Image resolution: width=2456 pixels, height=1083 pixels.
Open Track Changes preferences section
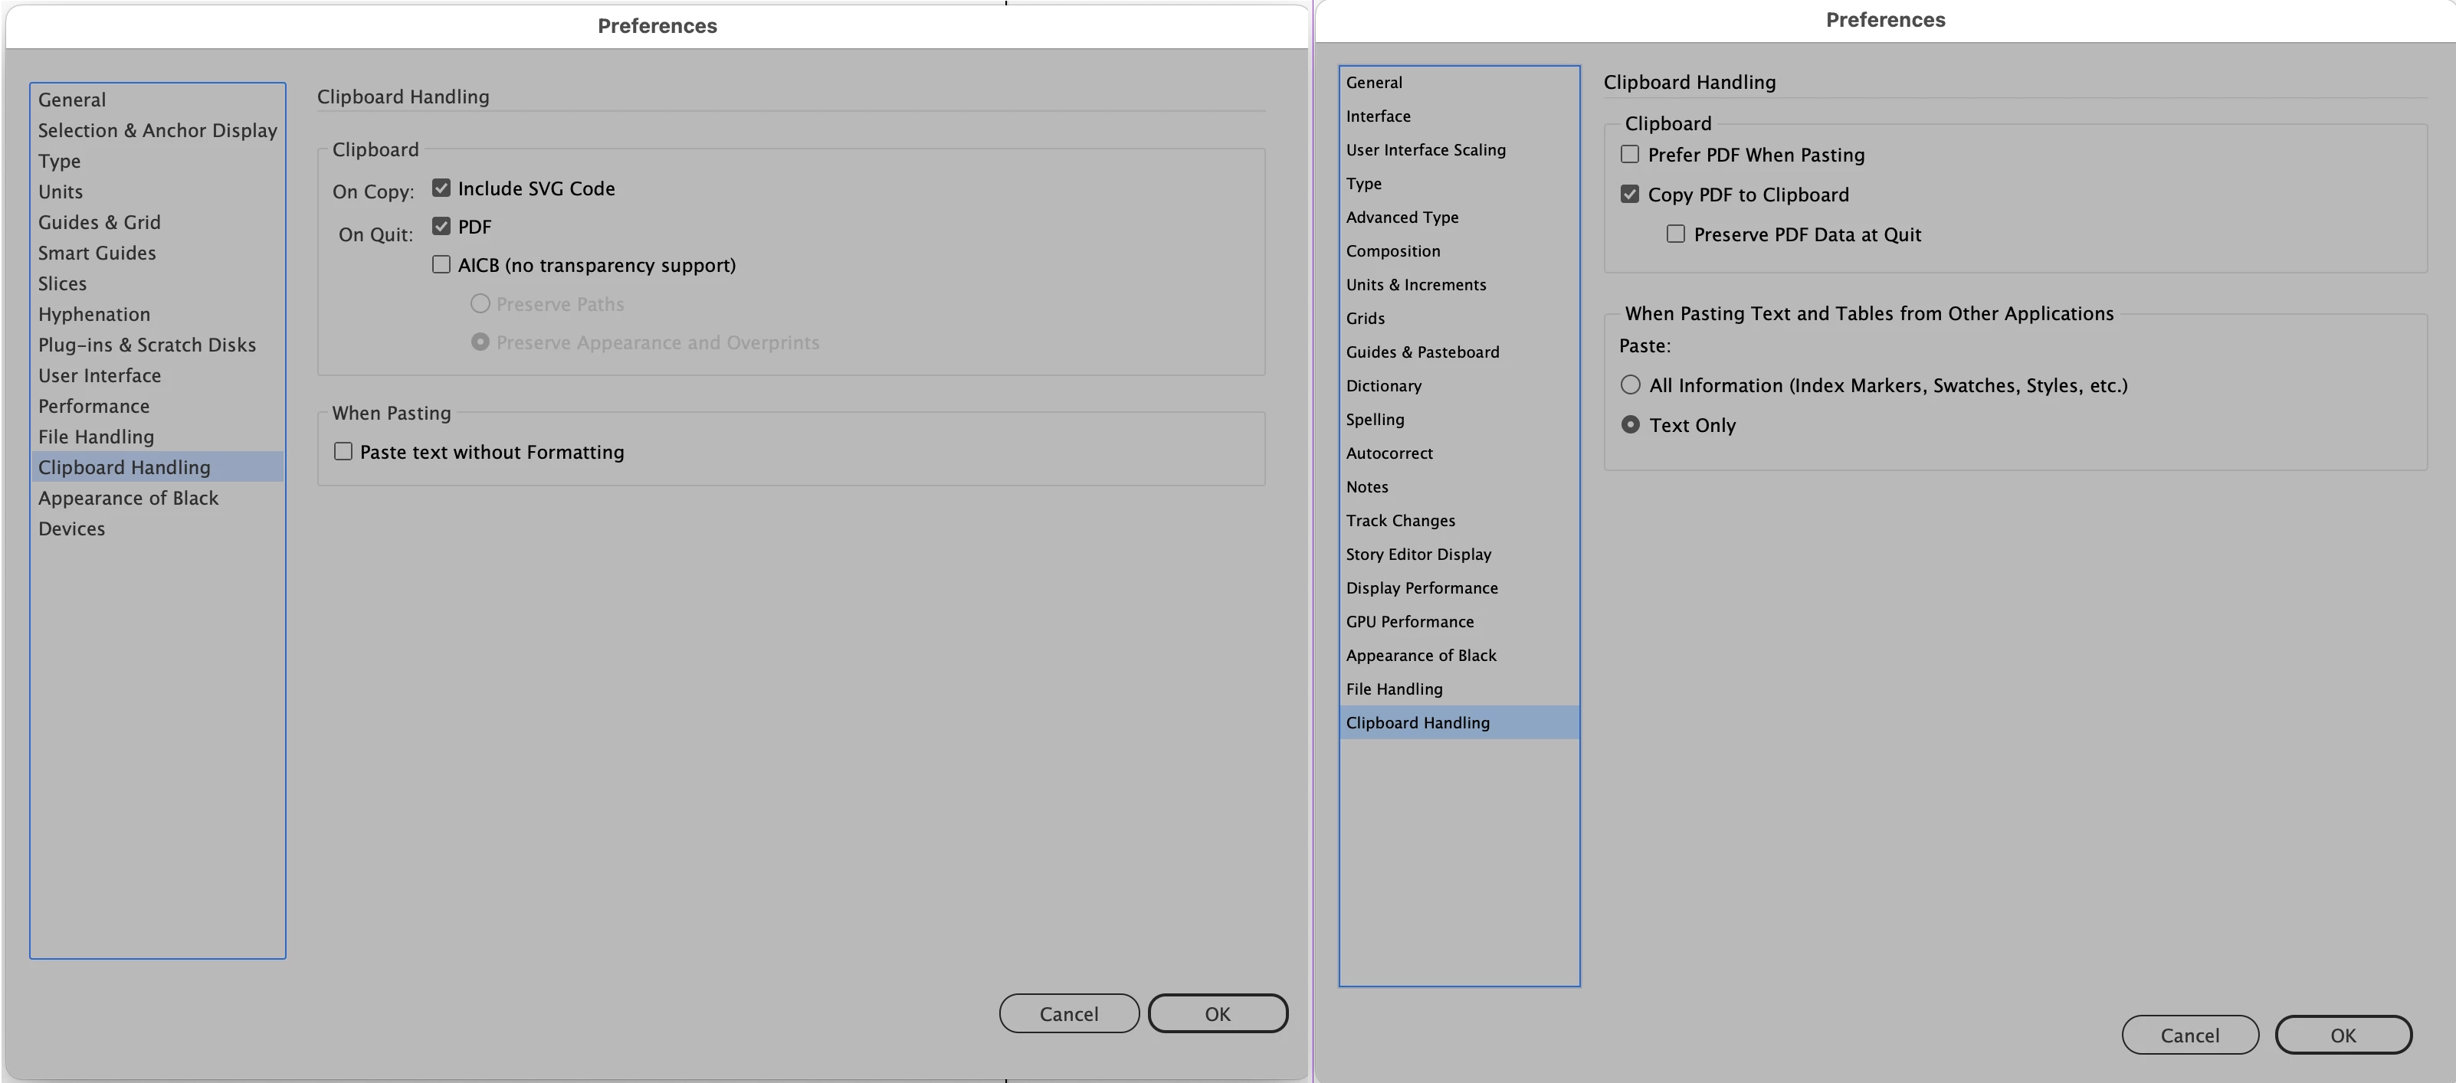click(1399, 521)
